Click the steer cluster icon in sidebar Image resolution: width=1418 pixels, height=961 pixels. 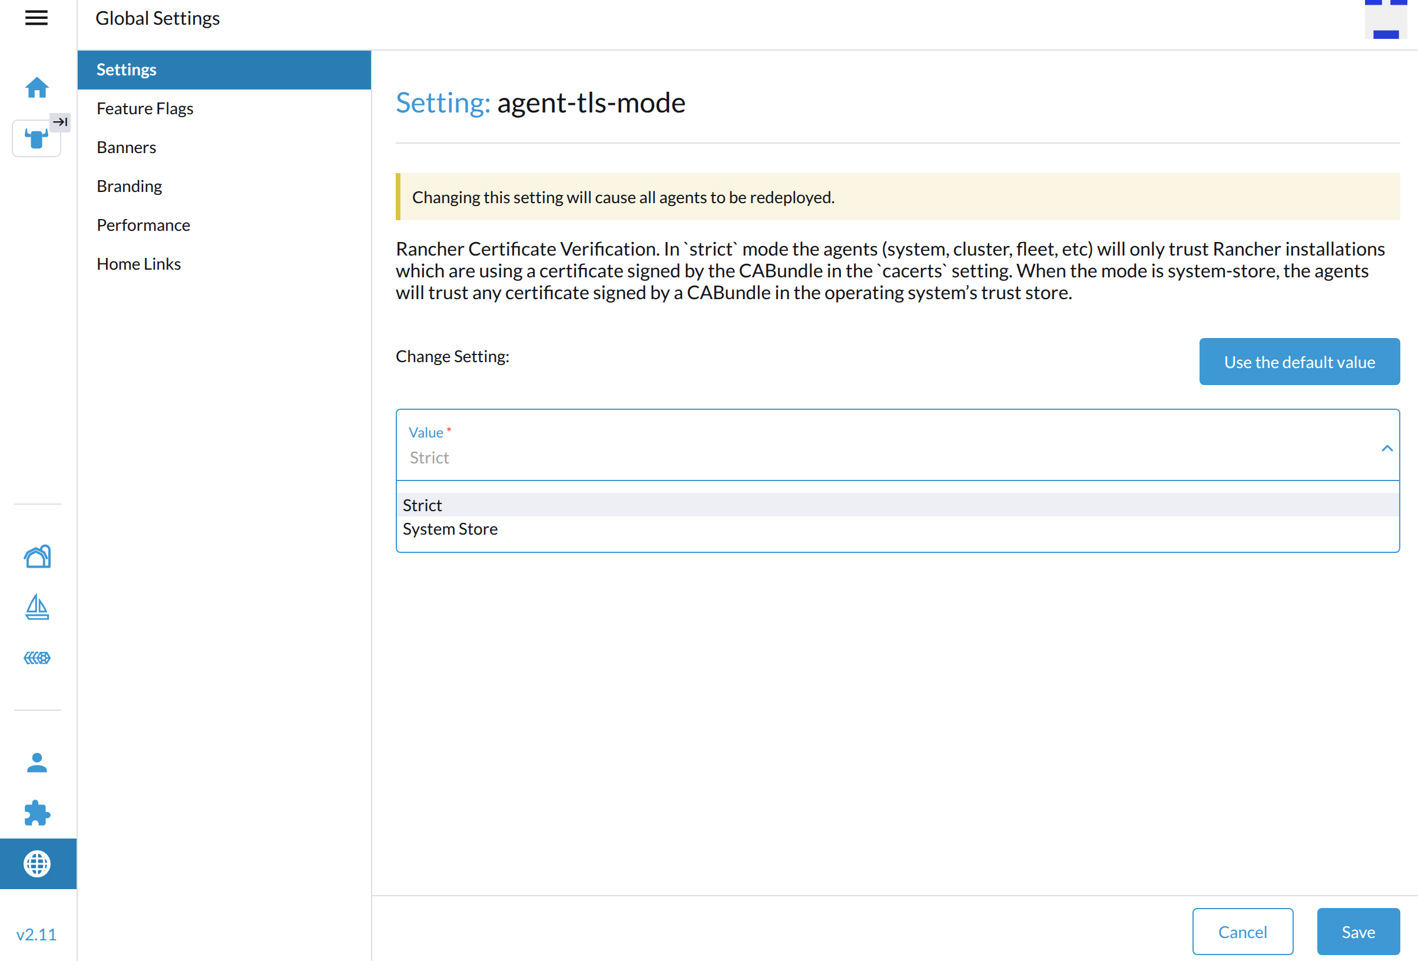click(x=36, y=138)
